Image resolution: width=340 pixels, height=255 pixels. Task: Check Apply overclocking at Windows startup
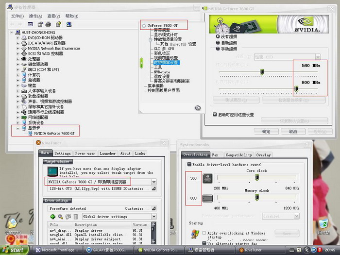coord(204,233)
